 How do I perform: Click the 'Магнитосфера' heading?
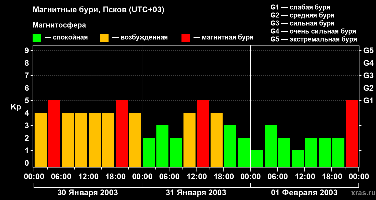(x=59, y=25)
